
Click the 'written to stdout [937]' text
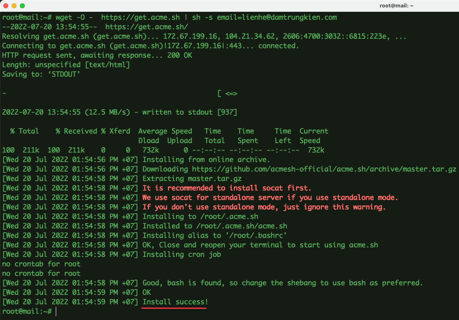[x=190, y=112]
